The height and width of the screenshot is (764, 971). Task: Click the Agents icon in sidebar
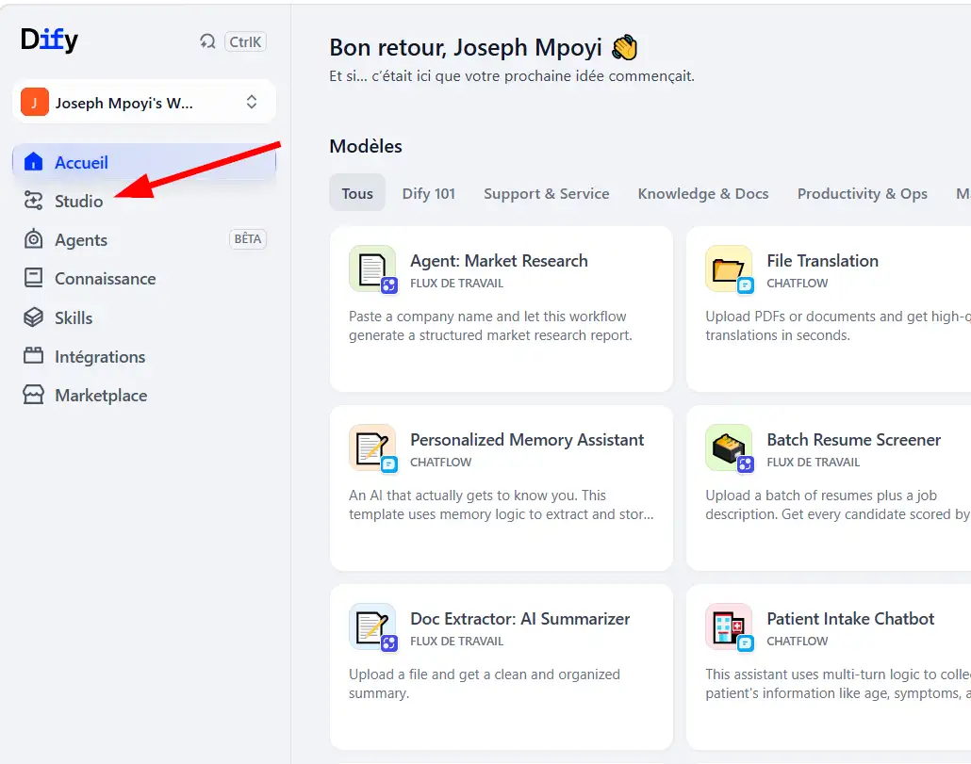click(x=33, y=239)
